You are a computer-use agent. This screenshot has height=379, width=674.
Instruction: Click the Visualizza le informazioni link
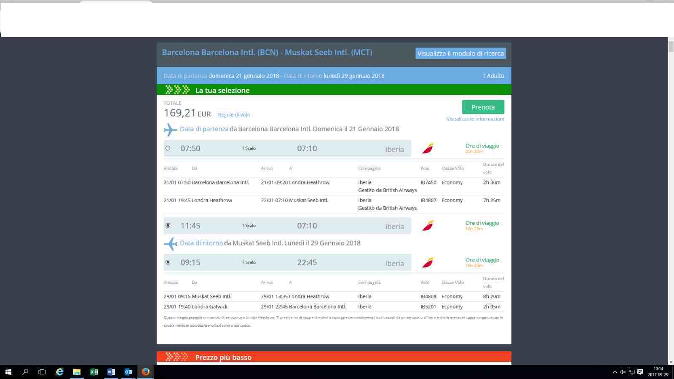[x=475, y=119]
